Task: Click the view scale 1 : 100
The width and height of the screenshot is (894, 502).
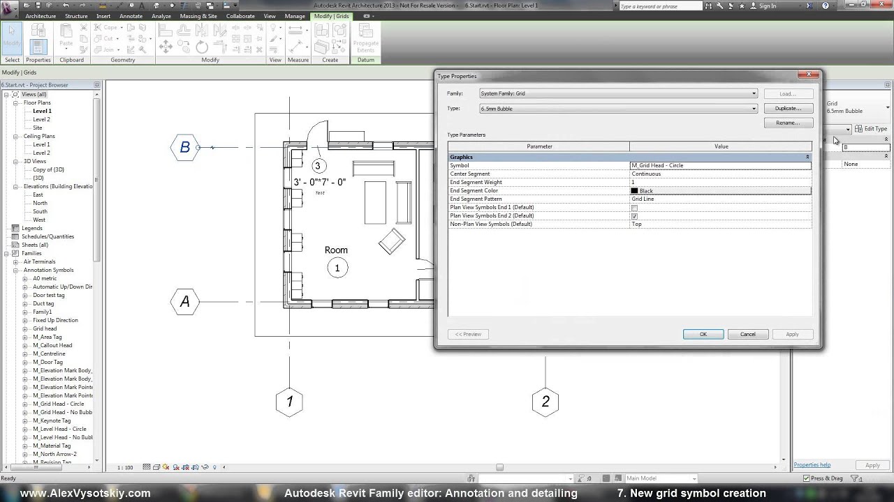Action: tap(125, 467)
